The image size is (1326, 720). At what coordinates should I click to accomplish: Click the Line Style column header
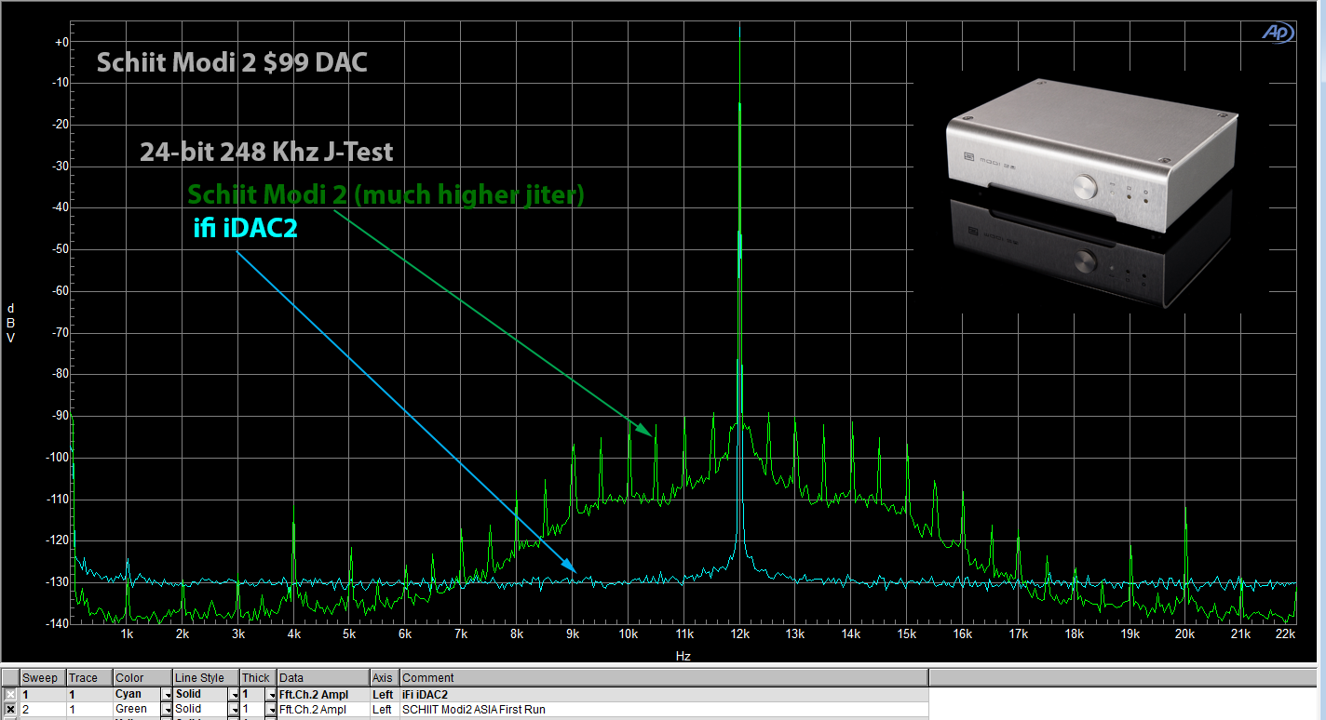206,677
